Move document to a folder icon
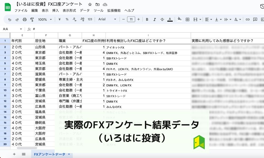The image size is (264, 158). tap(97, 4)
